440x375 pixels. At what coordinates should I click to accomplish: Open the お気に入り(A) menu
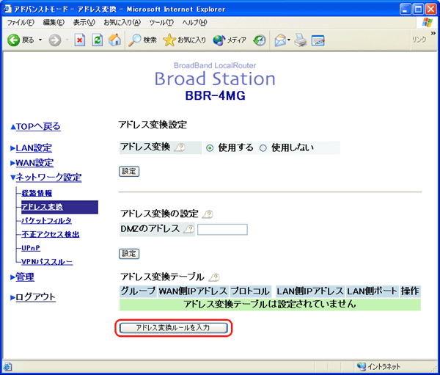[x=122, y=23]
